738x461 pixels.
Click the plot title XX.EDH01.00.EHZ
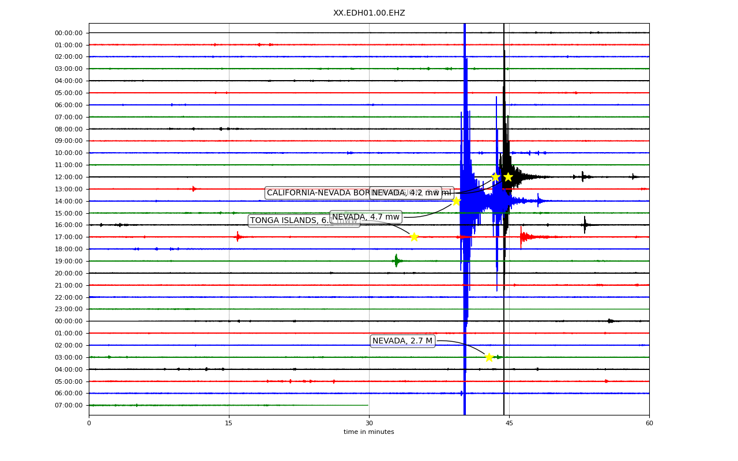pos(369,13)
